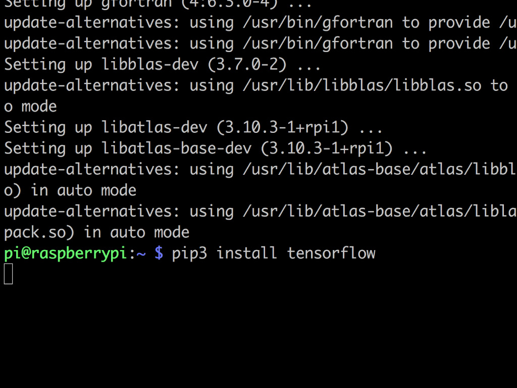Click the word tensorflow in command
The image size is (517, 388).
click(331, 253)
